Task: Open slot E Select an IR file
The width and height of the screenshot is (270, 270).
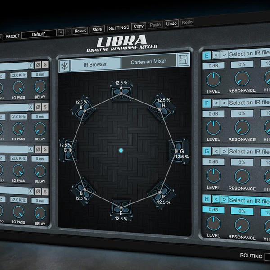Action: tap(249, 54)
